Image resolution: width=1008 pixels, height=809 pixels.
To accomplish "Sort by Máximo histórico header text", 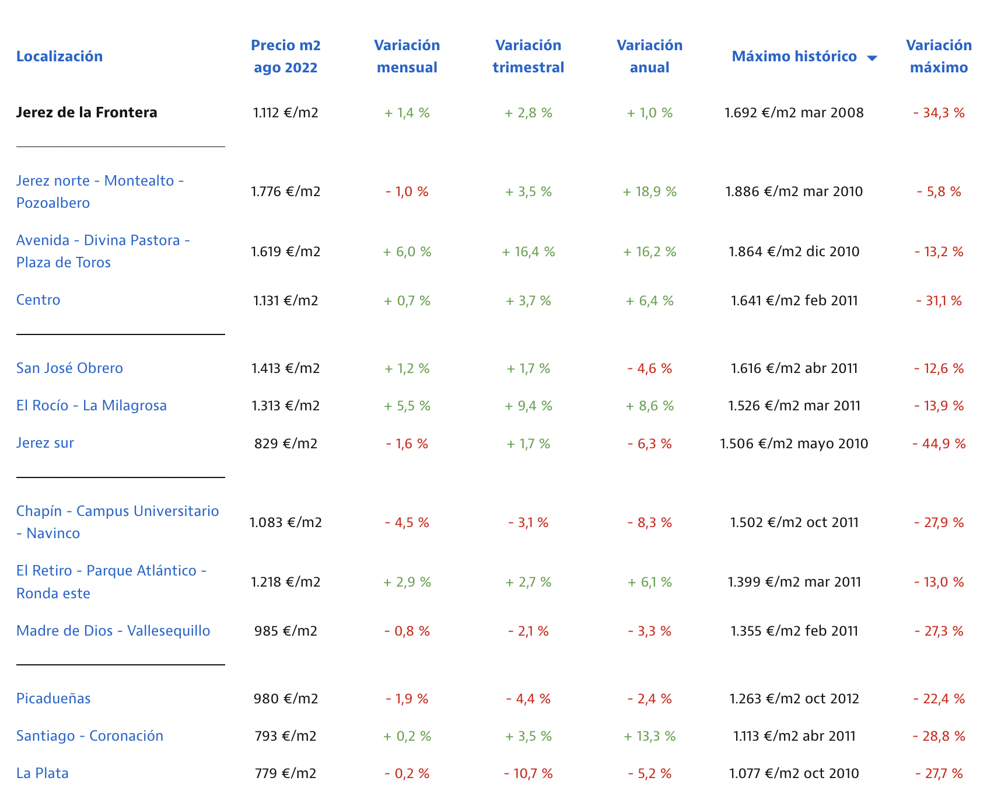I will pyautogui.click(x=794, y=57).
